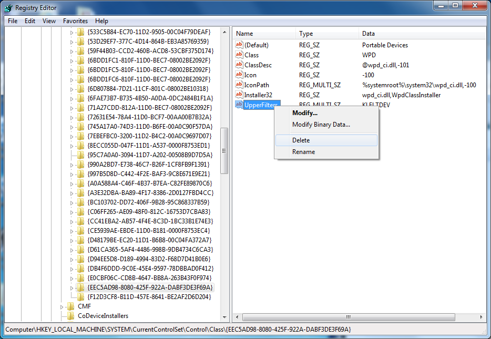Sort values using the Name column header
The image size is (491, 339).
pos(263,33)
